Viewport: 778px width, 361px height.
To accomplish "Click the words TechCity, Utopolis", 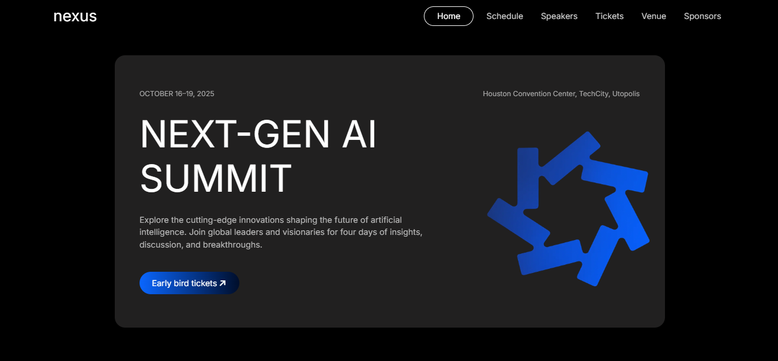I will (x=609, y=94).
